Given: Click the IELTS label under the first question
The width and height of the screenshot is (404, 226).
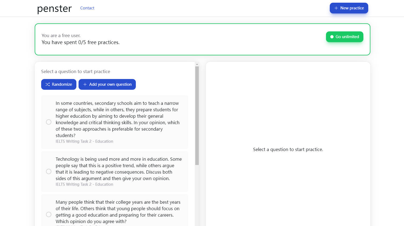Looking at the screenshot, I should pyautogui.click(x=84, y=141).
